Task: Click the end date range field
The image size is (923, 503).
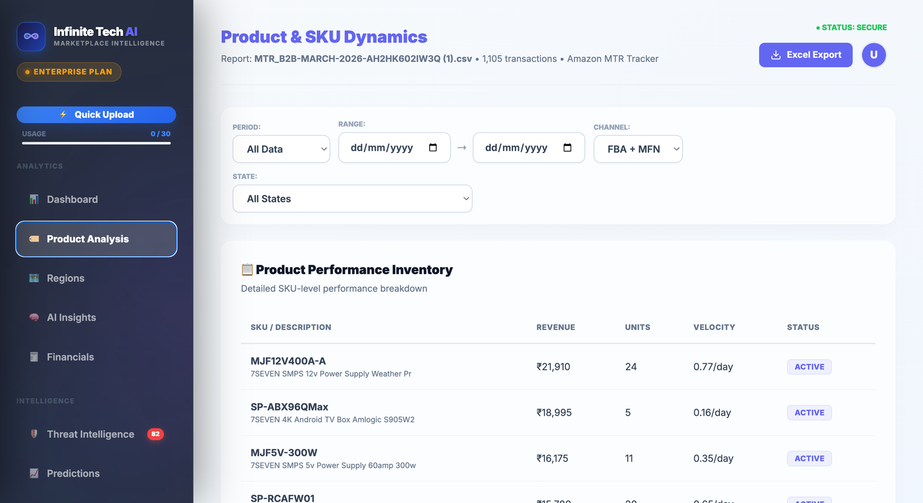Action: coord(529,148)
